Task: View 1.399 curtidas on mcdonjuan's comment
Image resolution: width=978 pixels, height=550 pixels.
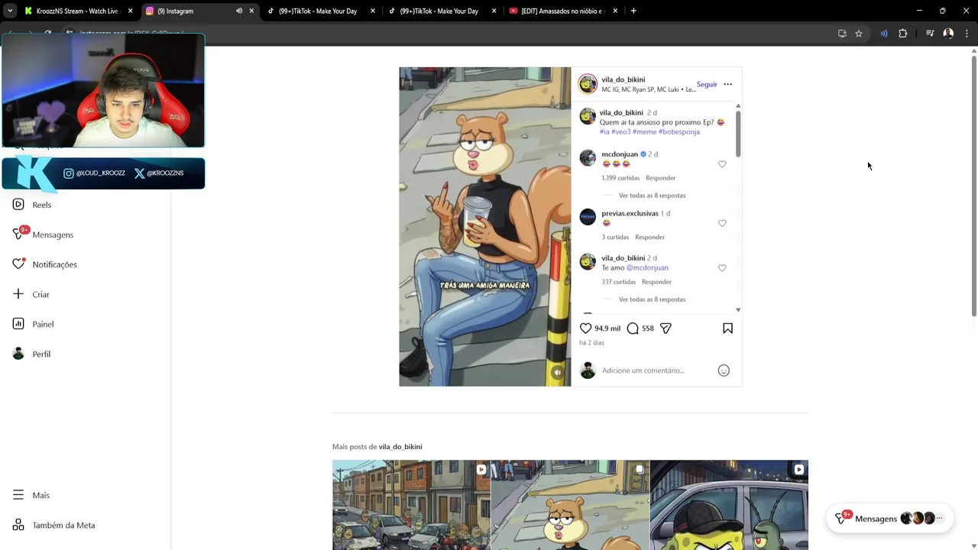Action: point(620,178)
